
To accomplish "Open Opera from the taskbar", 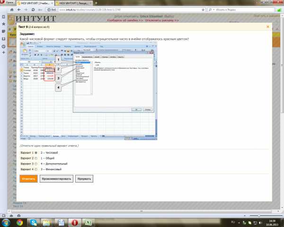I will click(x=74, y=222).
